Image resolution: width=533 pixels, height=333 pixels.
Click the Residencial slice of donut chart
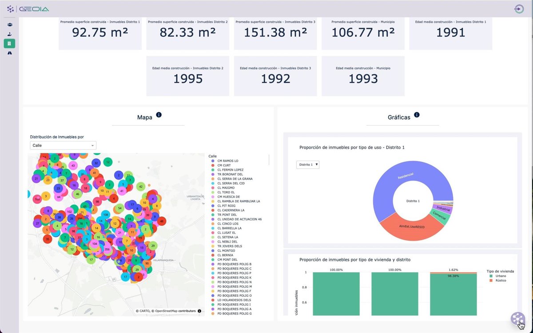(391, 186)
